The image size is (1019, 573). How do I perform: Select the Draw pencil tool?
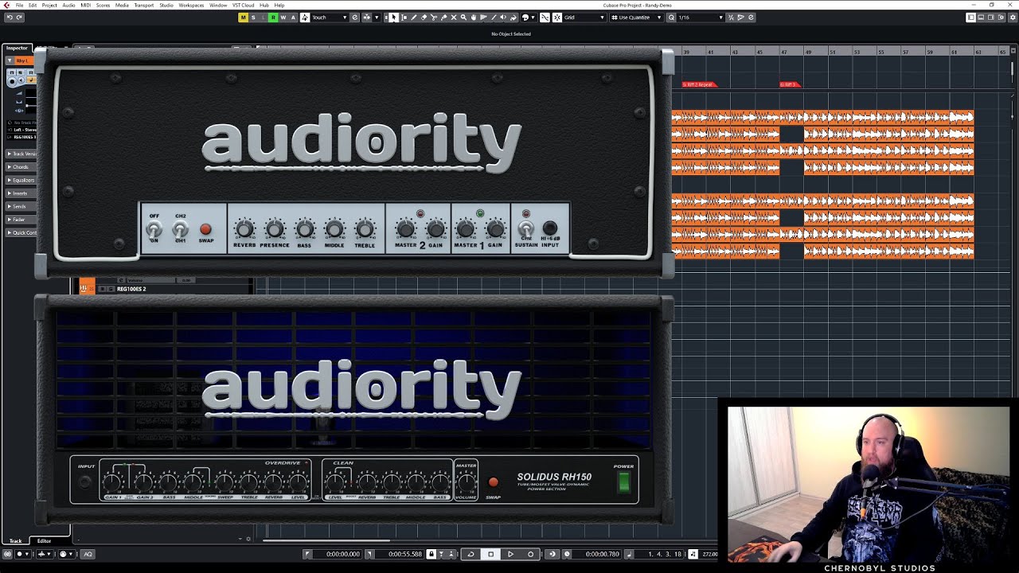[414, 18]
